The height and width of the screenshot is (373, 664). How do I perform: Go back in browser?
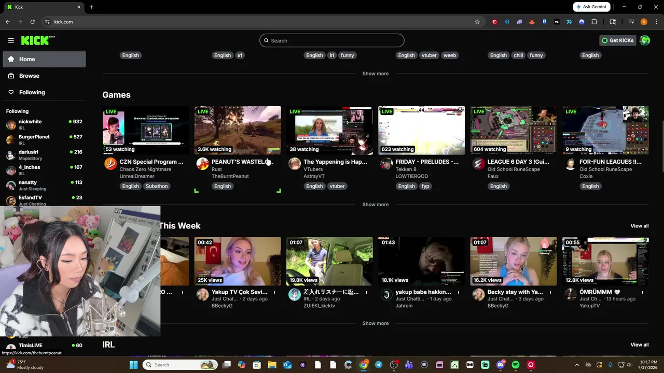tap(7, 22)
